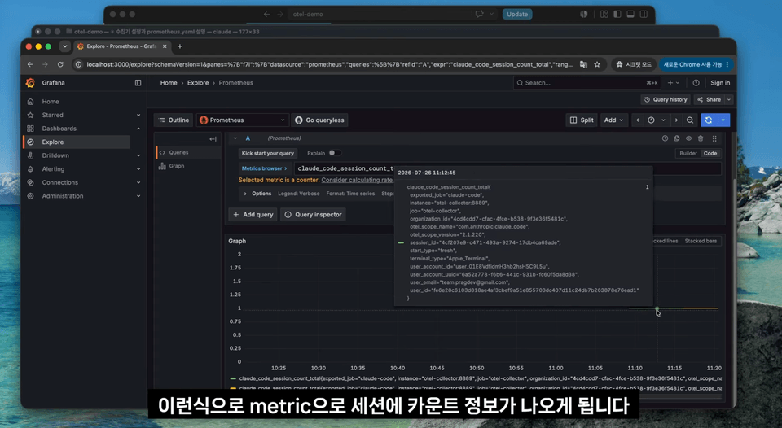Click Kick start your query
Image resolution: width=782 pixels, height=428 pixels.
point(268,154)
